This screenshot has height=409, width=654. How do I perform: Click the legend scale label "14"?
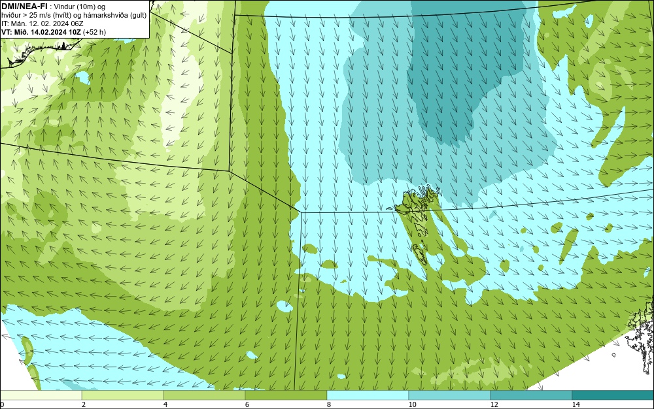[576, 404]
